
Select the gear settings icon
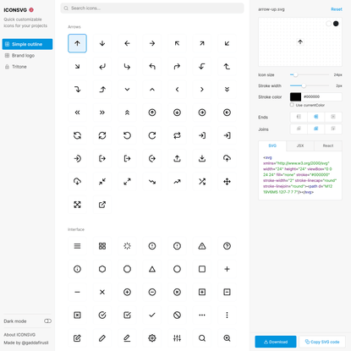click(152, 338)
